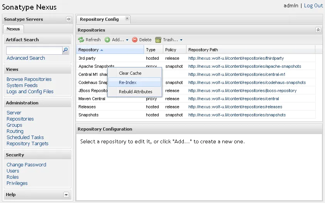
Task: Open the Users security link
Action: point(13,171)
